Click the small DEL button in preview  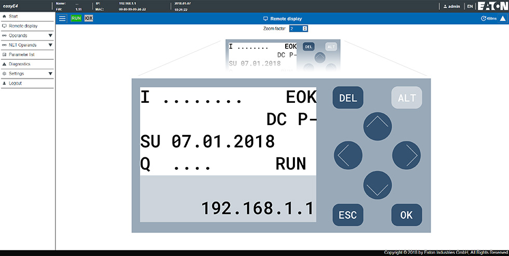[309, 47]
